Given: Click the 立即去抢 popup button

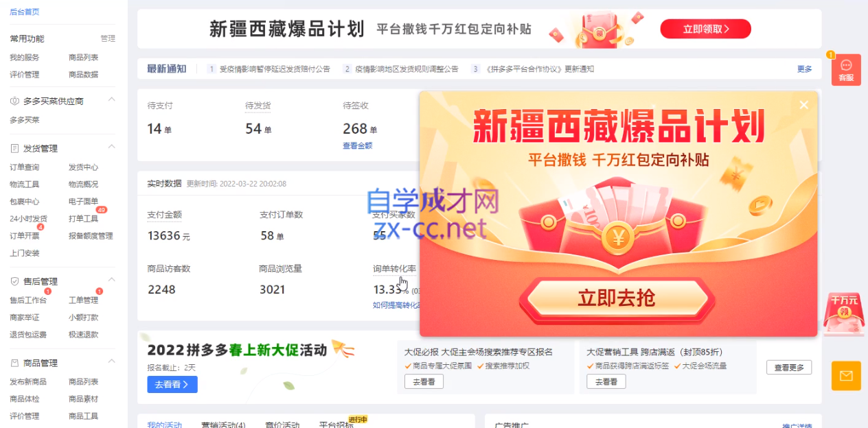Looking at the screenshot, I should [x=617, y=298].
